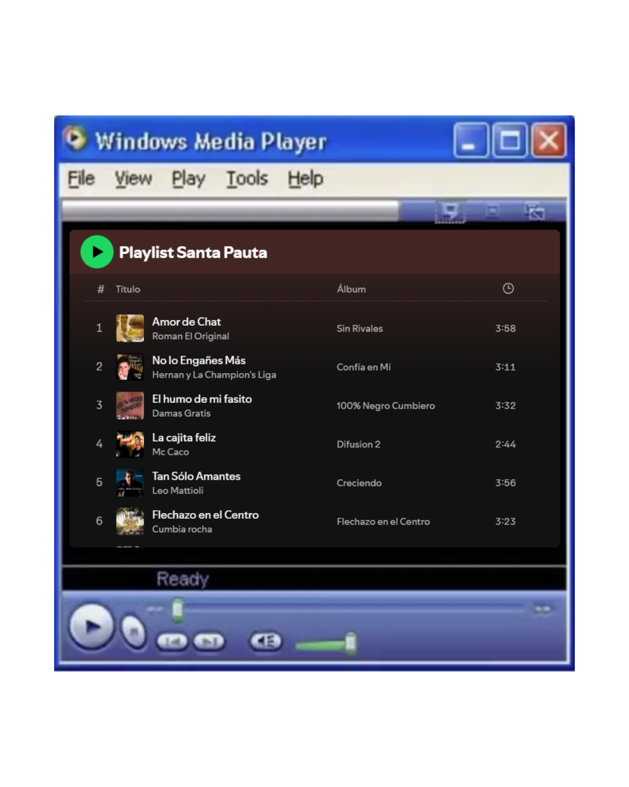Screen dimensions: 629x787
Task: Skip to next track button
Action: pyautogui.click(x=209, y=642)
